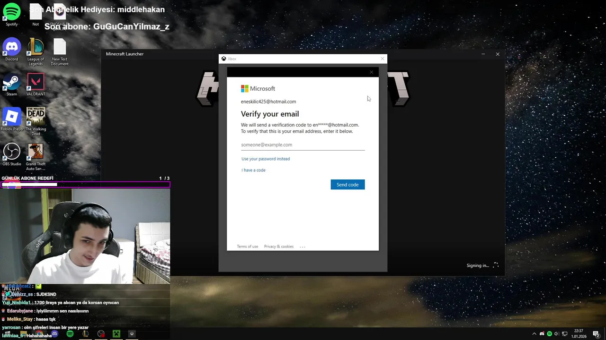Close the Minecraft Launcher window

(x=498, y=54)
